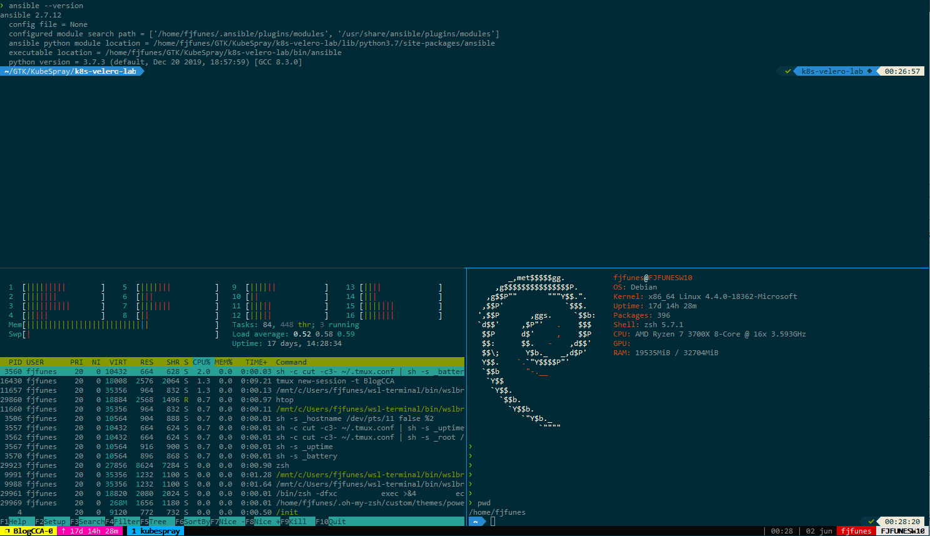Sort by the MEM% column header
The image size is (930, 536).
click(223, 362)
